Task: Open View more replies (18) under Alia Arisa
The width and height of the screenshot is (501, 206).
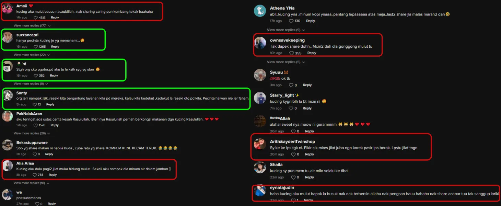Action: (x=32, y=183)
